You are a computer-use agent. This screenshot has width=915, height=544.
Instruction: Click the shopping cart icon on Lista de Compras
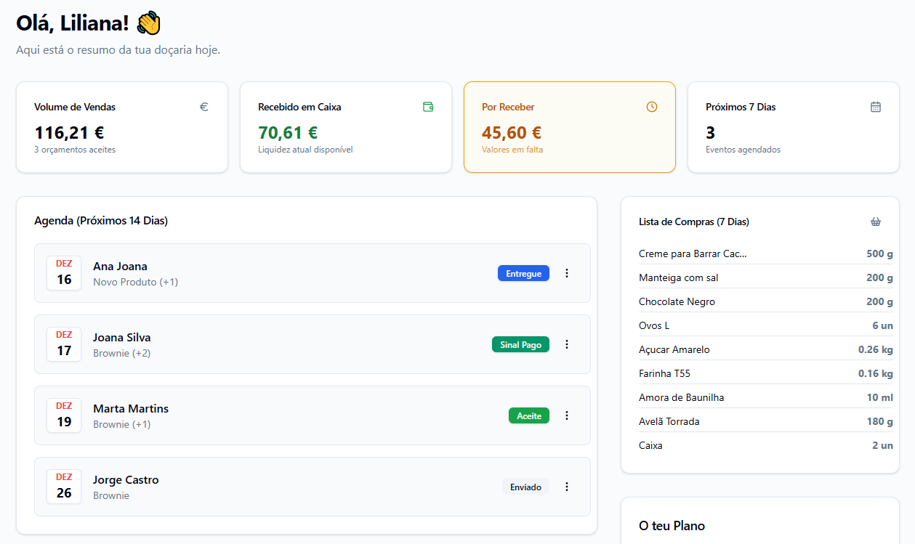pyautogui.click(x=875, y=221)
